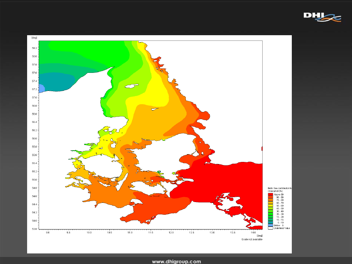This screenshot has width=352, height=264.
Task: Click the '10 - 15' legend swatch
Action: point(270,220)
